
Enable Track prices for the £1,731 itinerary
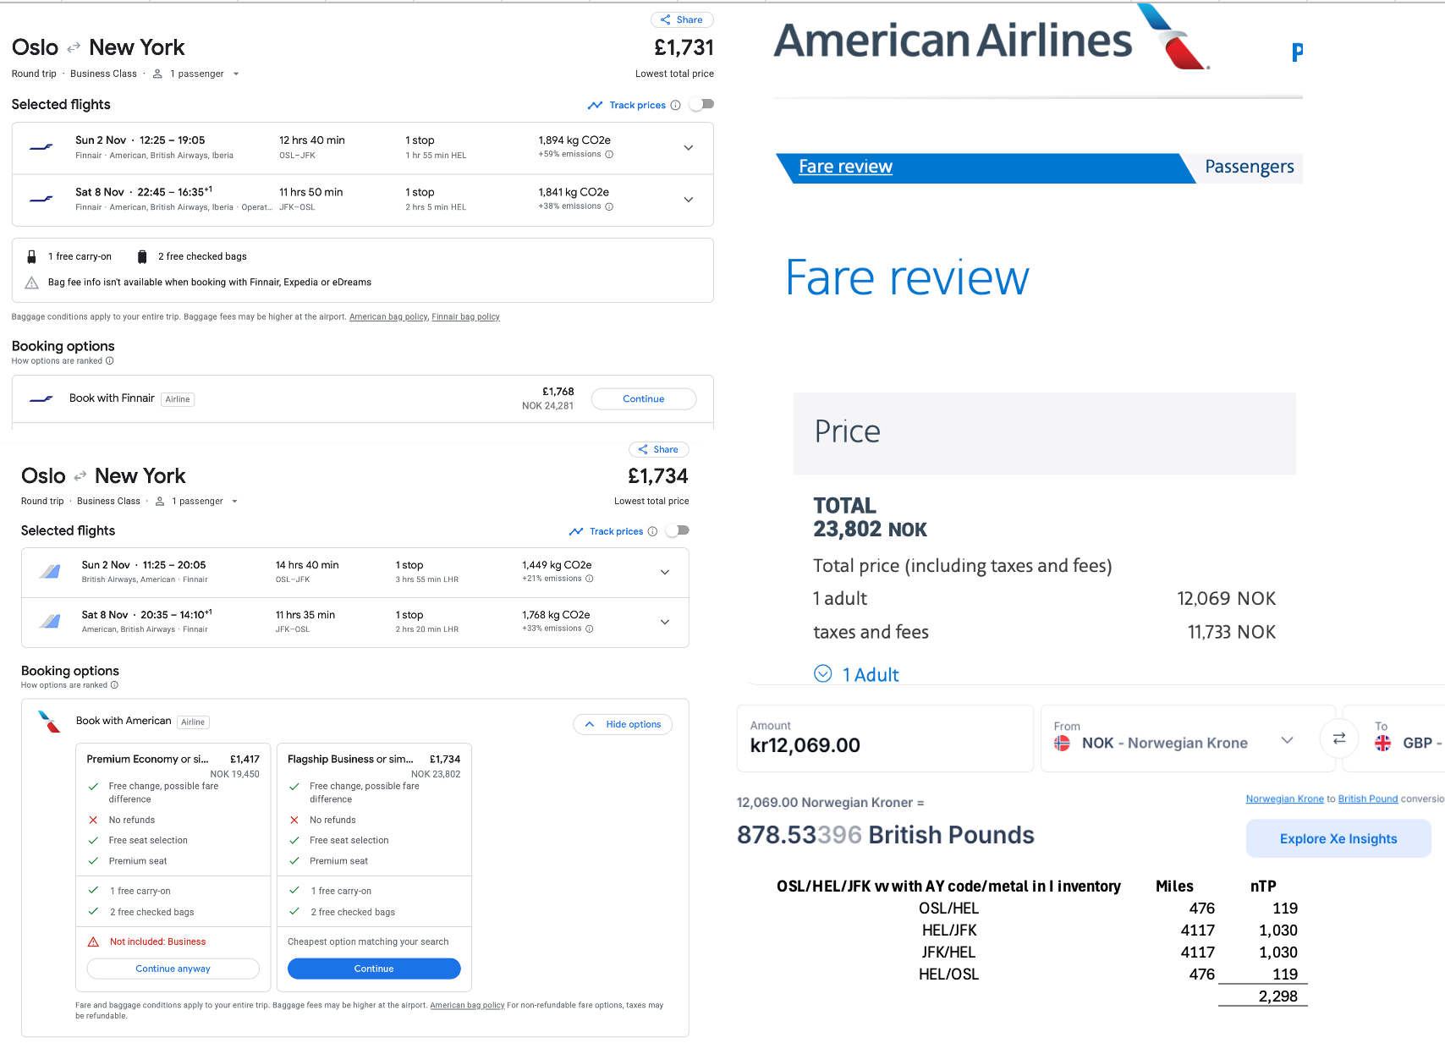pos(701,104)
